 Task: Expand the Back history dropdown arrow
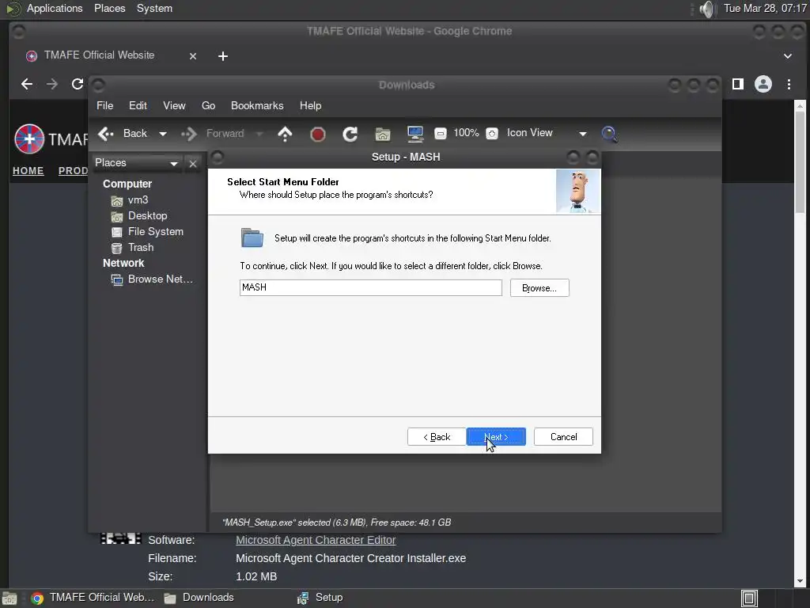pos(163,134)
